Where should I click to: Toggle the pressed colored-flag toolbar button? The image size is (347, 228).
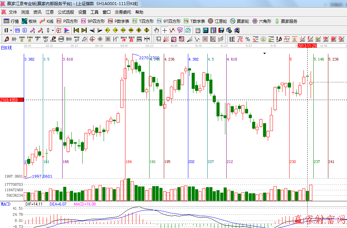(x=67, y=30)
